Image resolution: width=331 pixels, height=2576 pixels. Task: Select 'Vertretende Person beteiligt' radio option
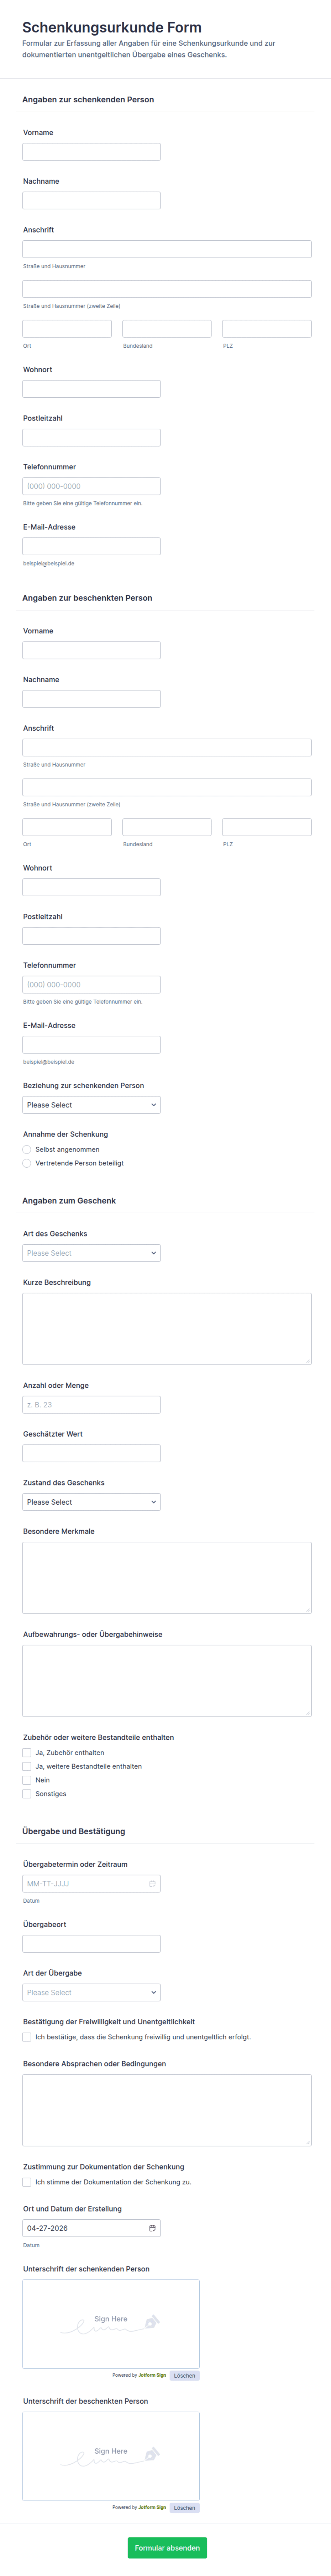[x=27, y=1163]
